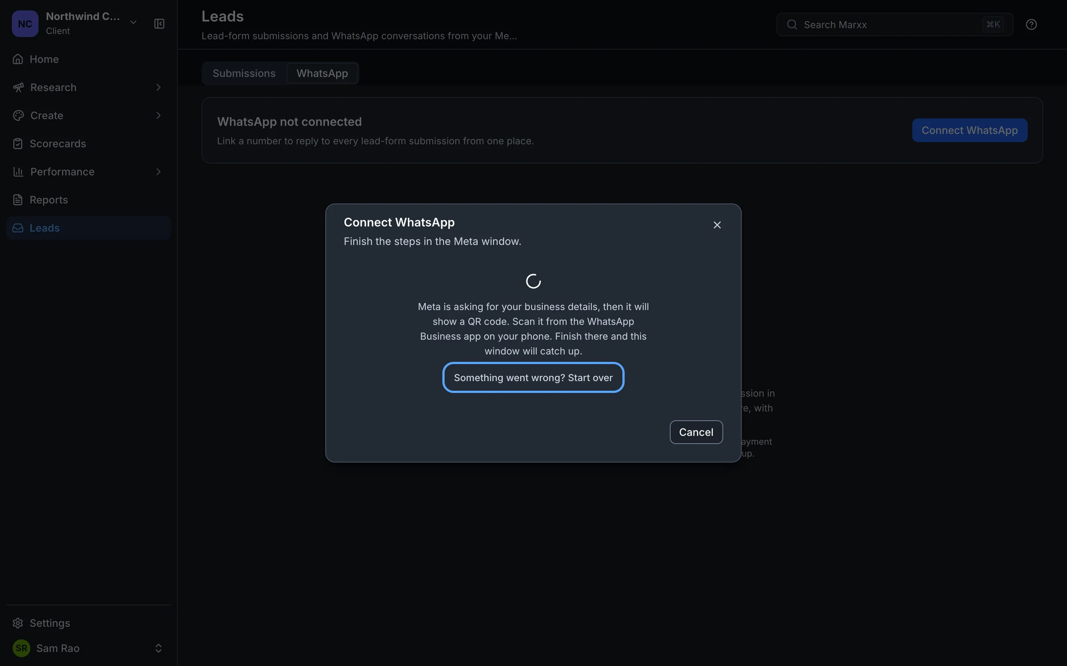Click the search magnifier icon
Screen dimensions: 1067x666
(792, 24)
